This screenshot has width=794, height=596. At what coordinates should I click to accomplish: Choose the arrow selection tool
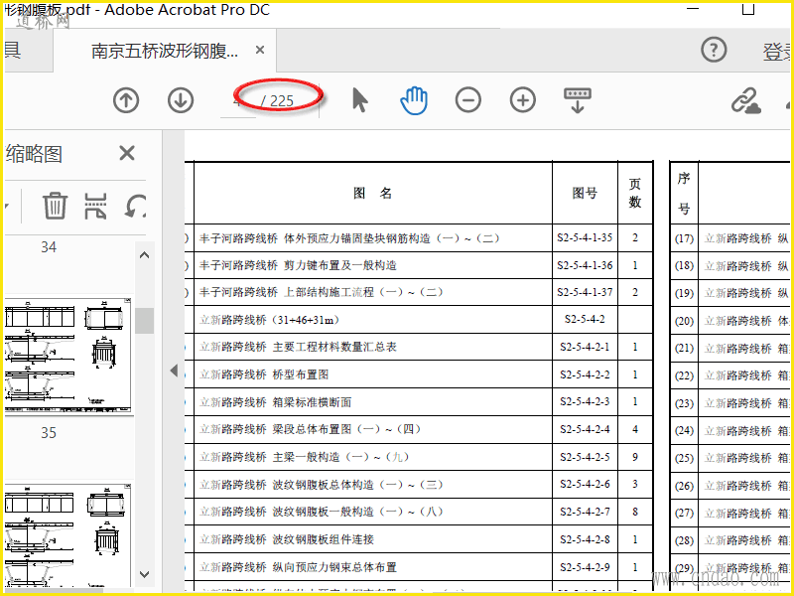359,100
